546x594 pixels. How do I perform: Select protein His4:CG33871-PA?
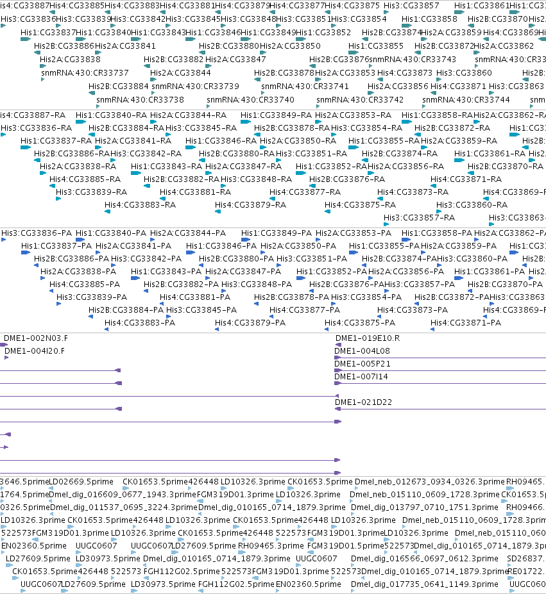pyautogui.click(x=466, y=323)
